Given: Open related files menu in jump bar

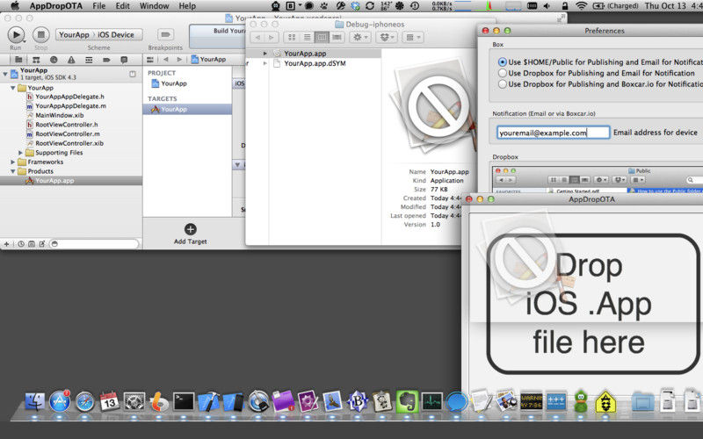Looking at the screenshot, I should point(150,59).
